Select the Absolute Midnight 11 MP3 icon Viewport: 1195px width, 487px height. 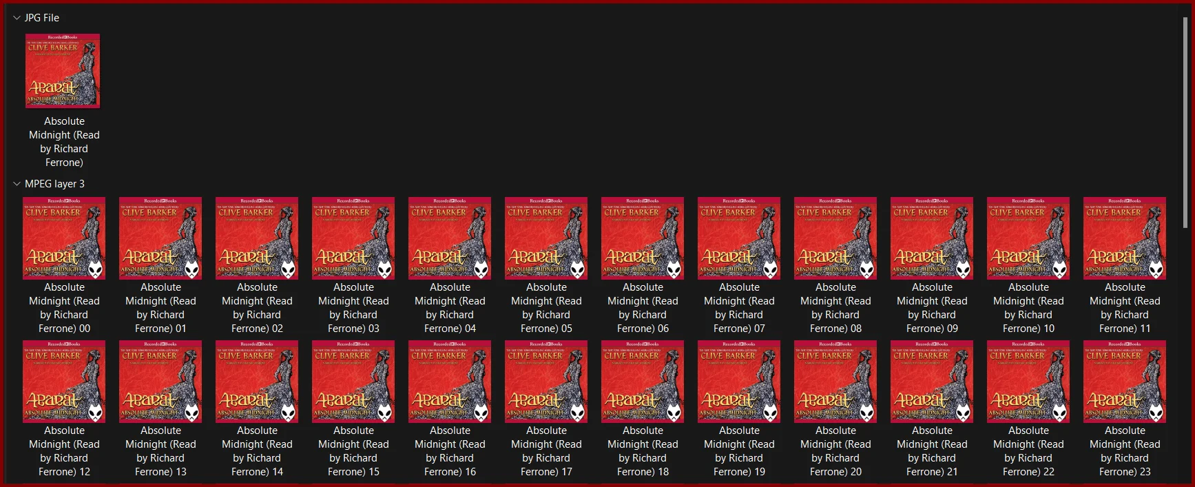coord(1125,238)
